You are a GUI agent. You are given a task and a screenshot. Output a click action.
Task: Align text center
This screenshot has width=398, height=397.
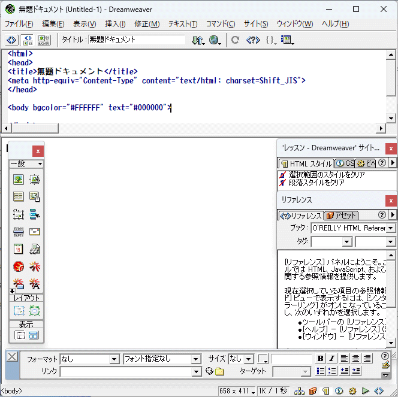(x=355, y=359)
